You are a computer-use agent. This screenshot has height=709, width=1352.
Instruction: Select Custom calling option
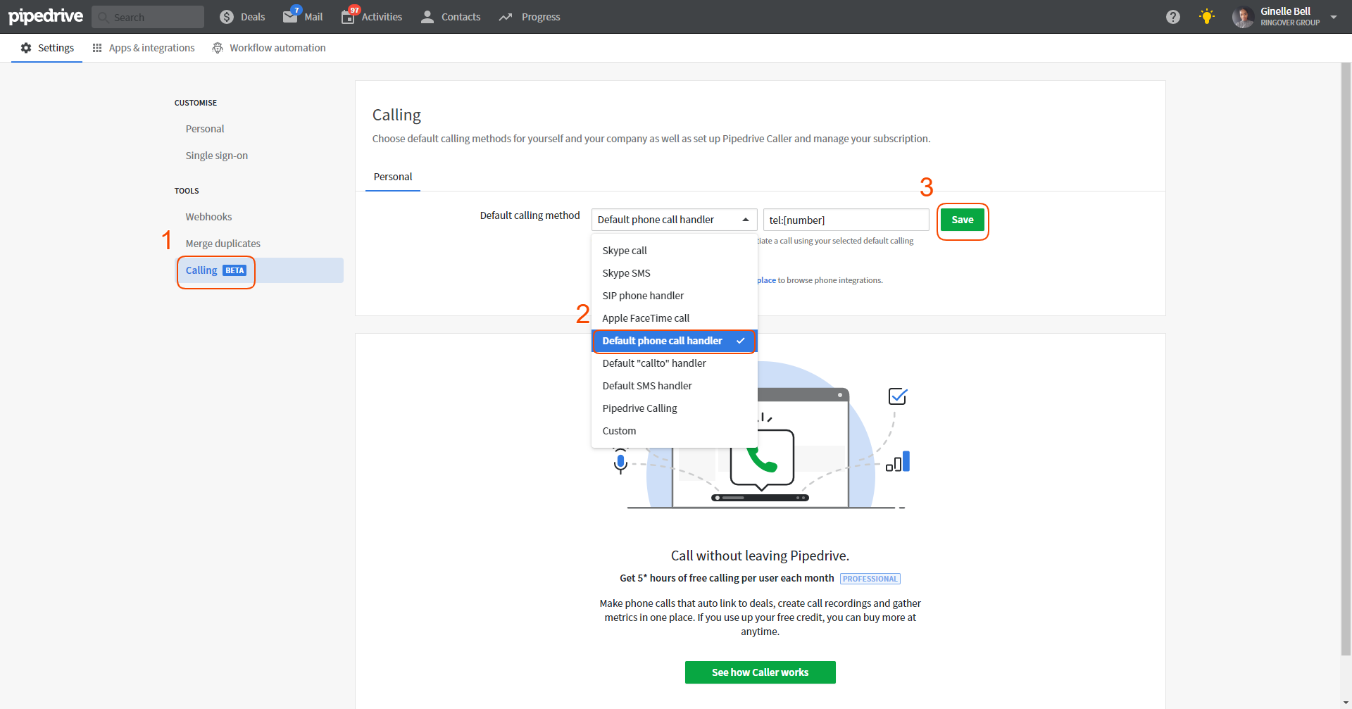[675, 431]
